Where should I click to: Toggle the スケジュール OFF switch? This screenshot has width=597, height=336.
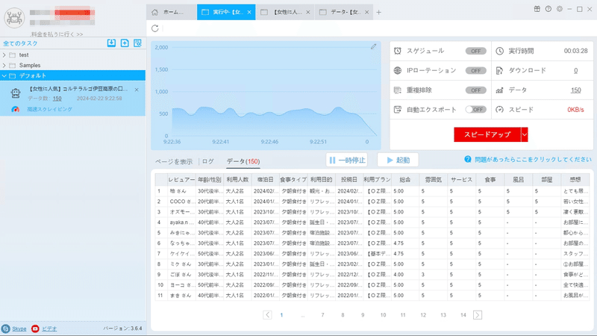pyautogui.click(x=475, y=51)
